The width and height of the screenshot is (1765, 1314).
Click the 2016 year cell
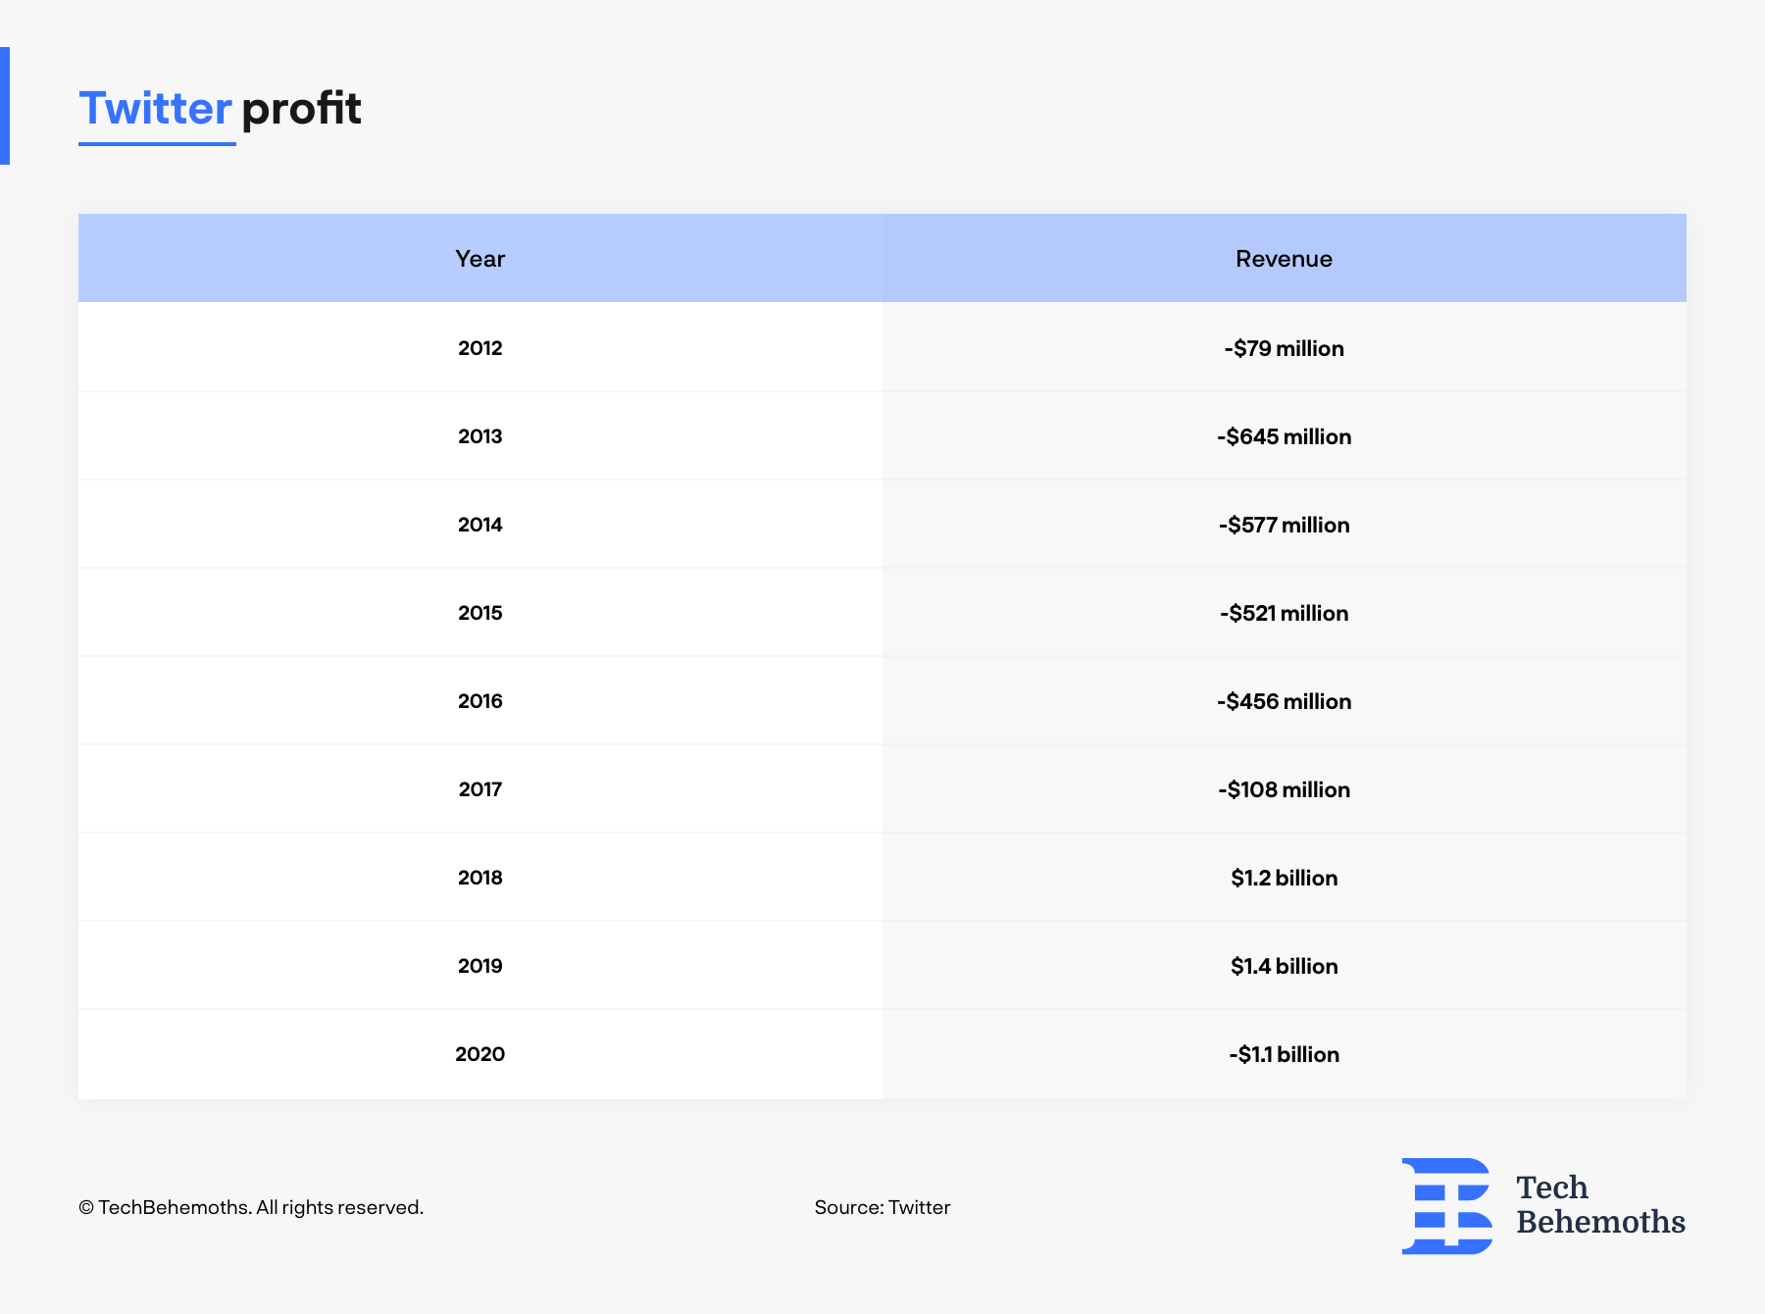[480, 701]
